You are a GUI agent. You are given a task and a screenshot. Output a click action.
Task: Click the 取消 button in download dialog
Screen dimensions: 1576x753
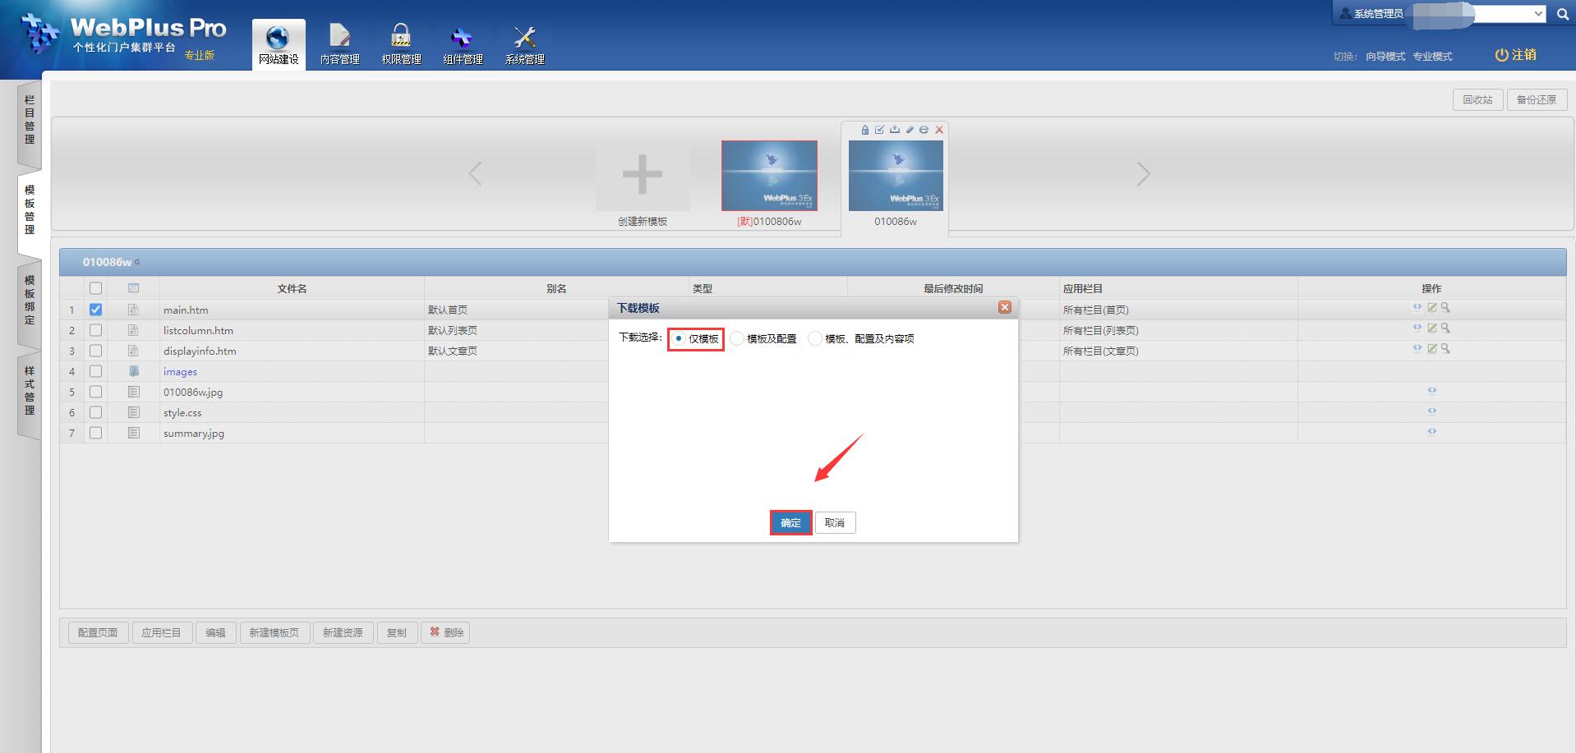[x=835, y=523]
